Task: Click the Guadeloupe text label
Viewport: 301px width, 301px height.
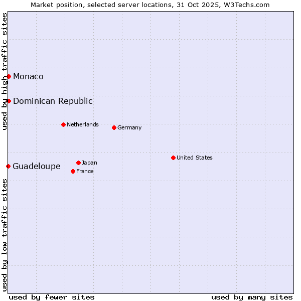Action: pyautogui.click(x=37, y=166)
